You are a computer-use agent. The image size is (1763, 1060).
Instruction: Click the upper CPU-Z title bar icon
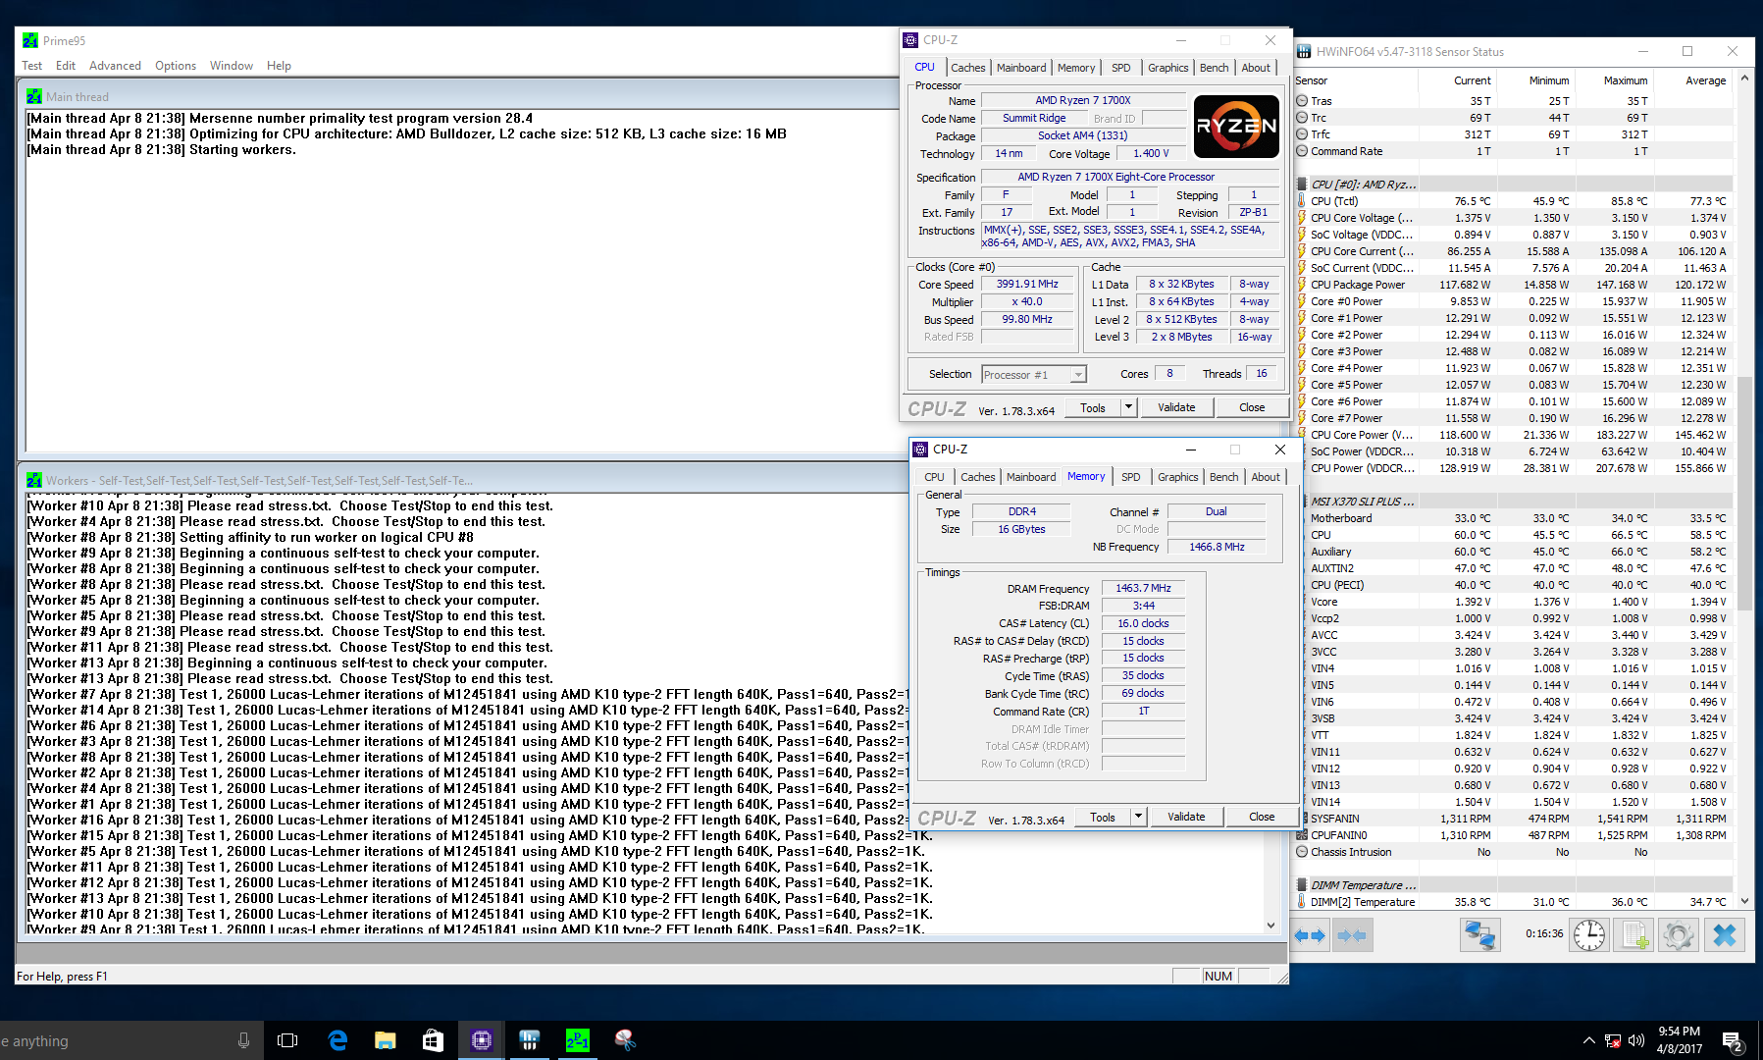pyautogui.click(x=910, y=40)
